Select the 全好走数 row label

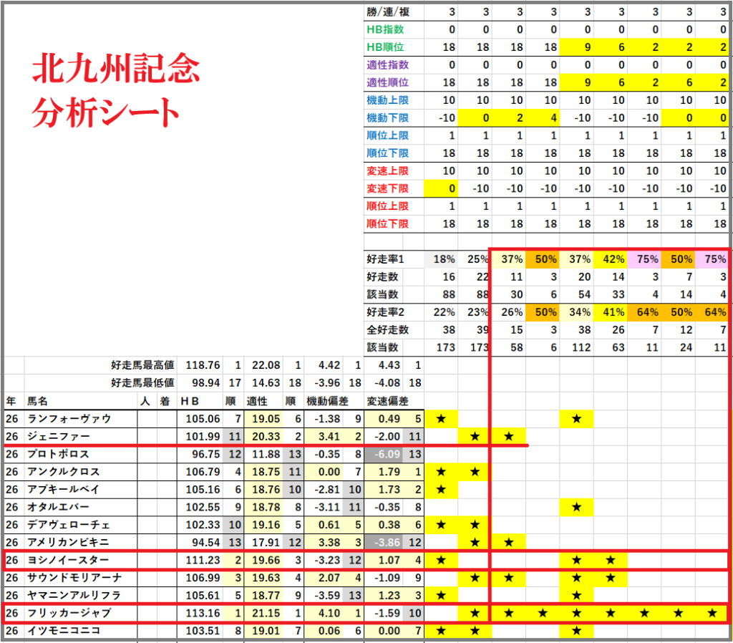tap(387, 329)
